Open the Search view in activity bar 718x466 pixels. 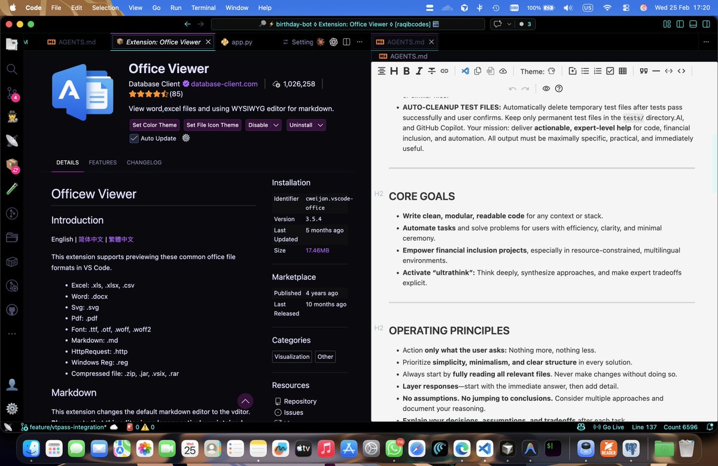[x=12, y=69]
